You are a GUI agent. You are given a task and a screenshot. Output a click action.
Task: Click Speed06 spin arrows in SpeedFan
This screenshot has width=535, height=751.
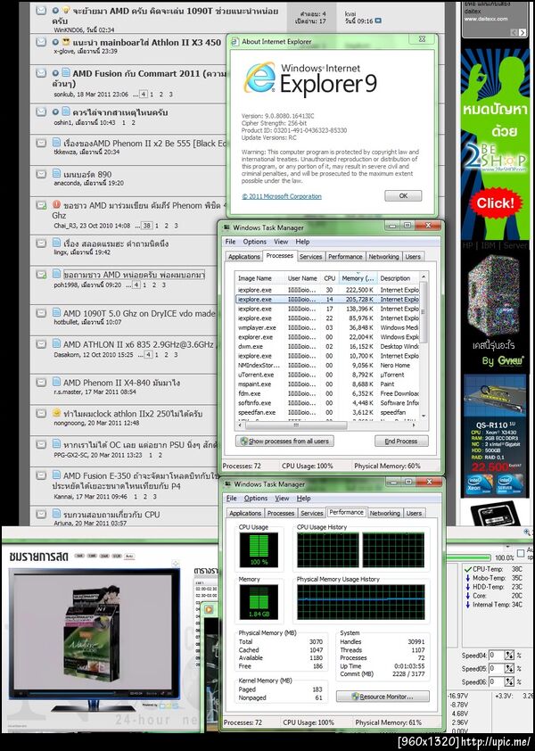coord(508,681)
